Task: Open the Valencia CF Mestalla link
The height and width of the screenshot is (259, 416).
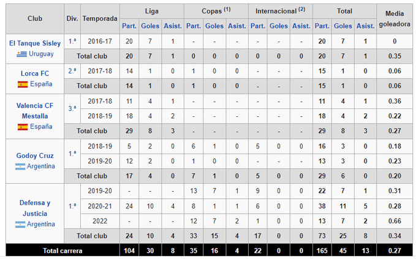Action: 35,111
